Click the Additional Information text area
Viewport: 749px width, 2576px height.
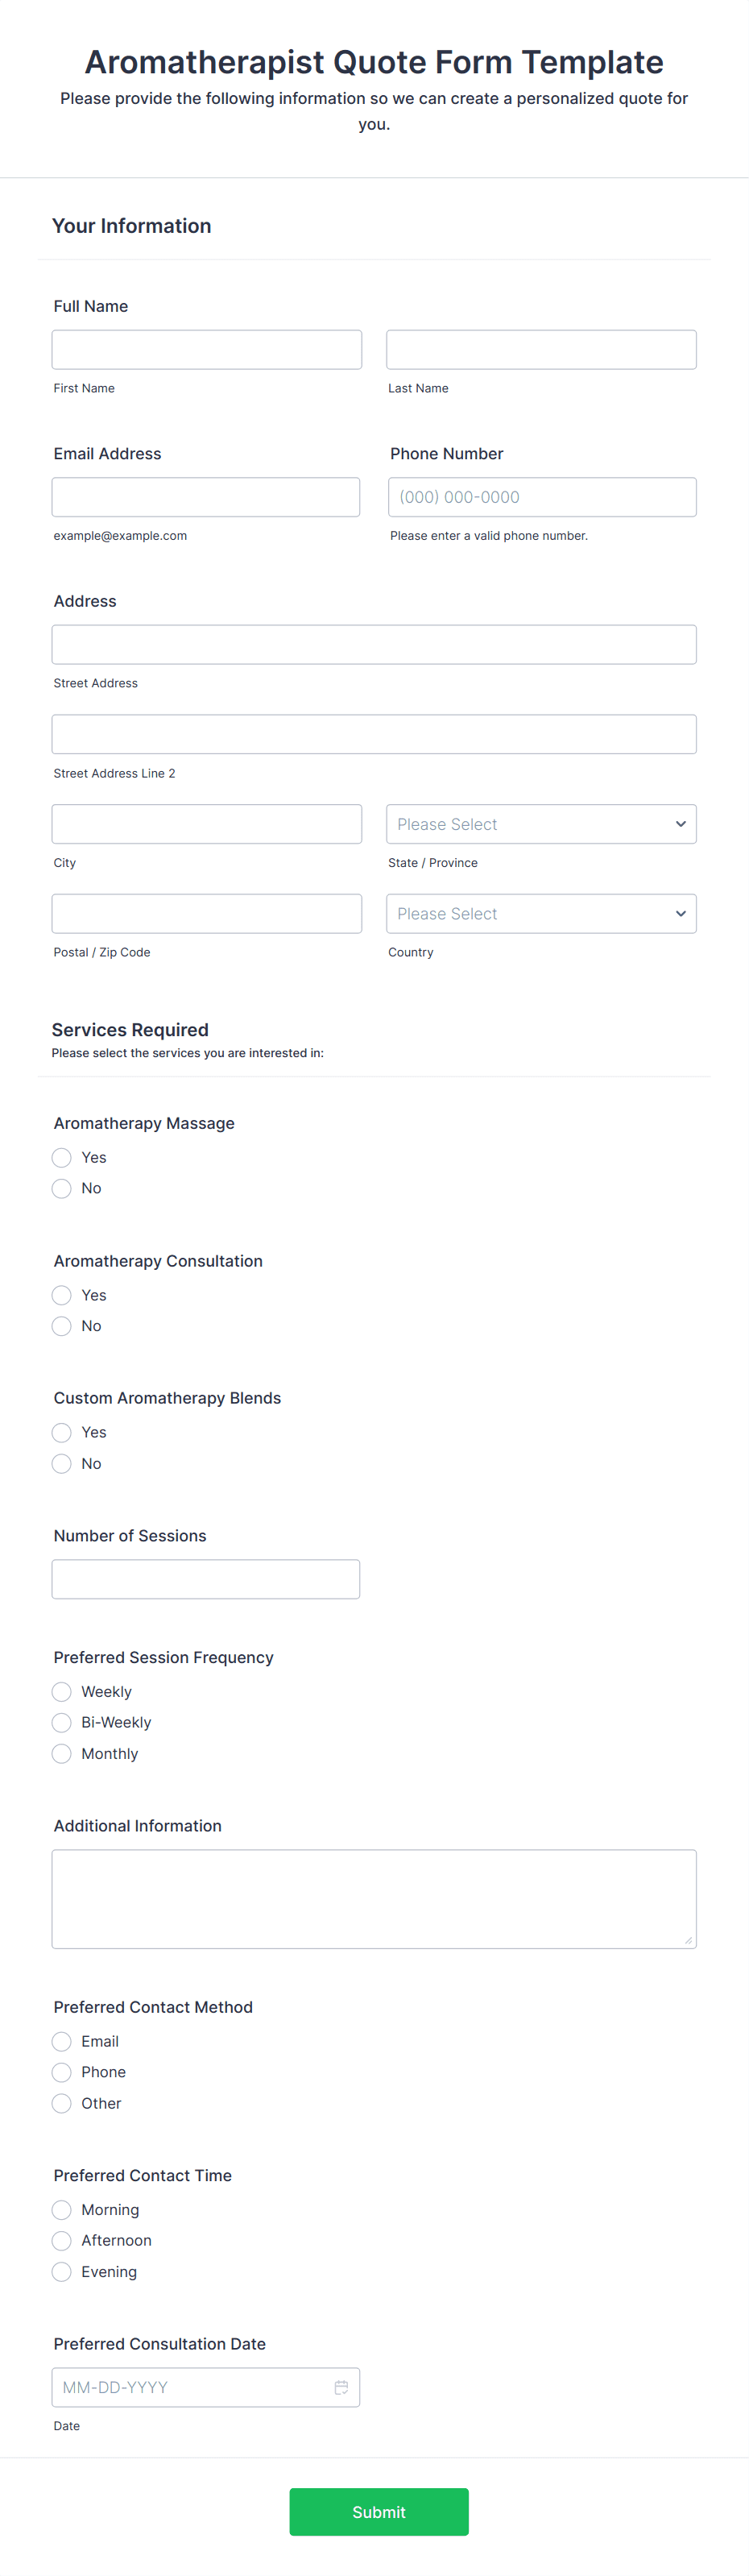point(374,1898)
